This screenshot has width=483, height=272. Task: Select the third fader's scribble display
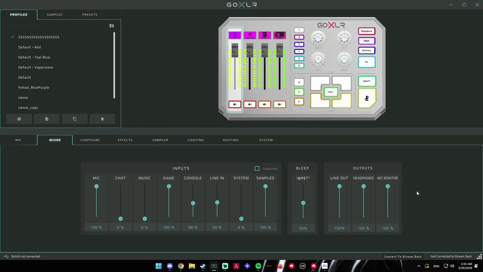(265, 36)
